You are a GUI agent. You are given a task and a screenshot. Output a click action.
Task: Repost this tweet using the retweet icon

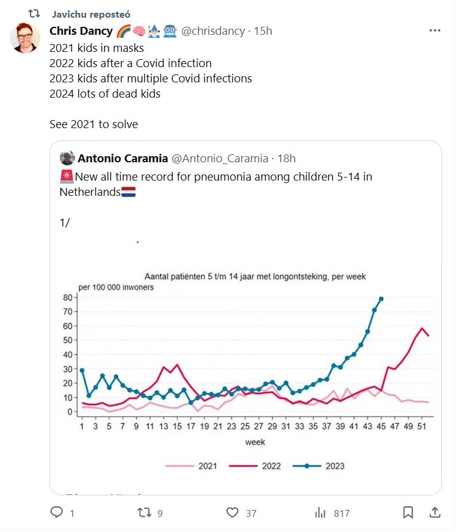[144, 512]
